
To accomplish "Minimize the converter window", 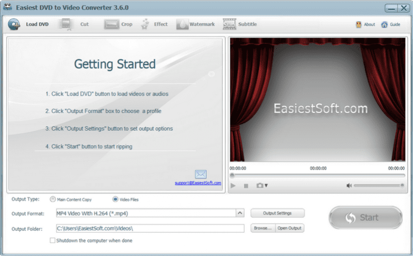I will [x=391, y=8].
